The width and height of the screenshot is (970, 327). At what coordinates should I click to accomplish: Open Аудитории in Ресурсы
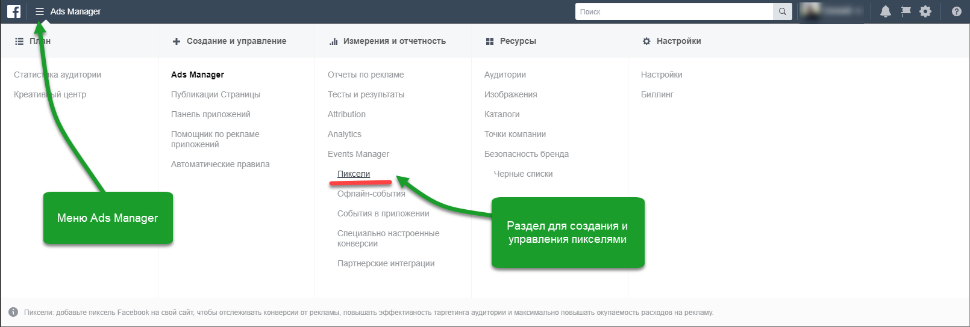pos(505,75)
